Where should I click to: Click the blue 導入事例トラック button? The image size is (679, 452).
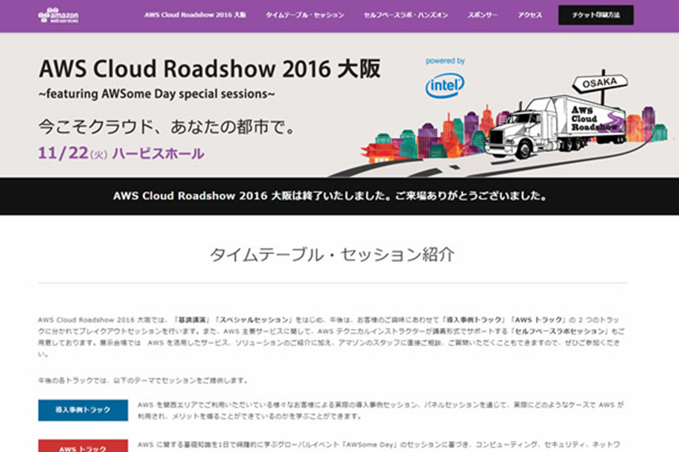tap(83, 410)
